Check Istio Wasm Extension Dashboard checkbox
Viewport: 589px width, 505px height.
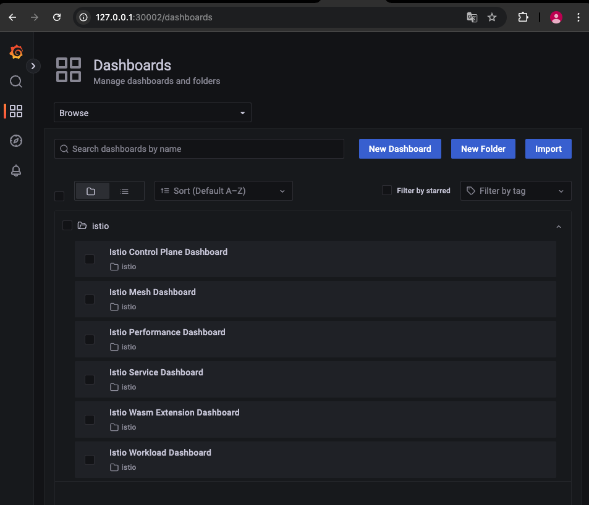click(x=90, y=420)
